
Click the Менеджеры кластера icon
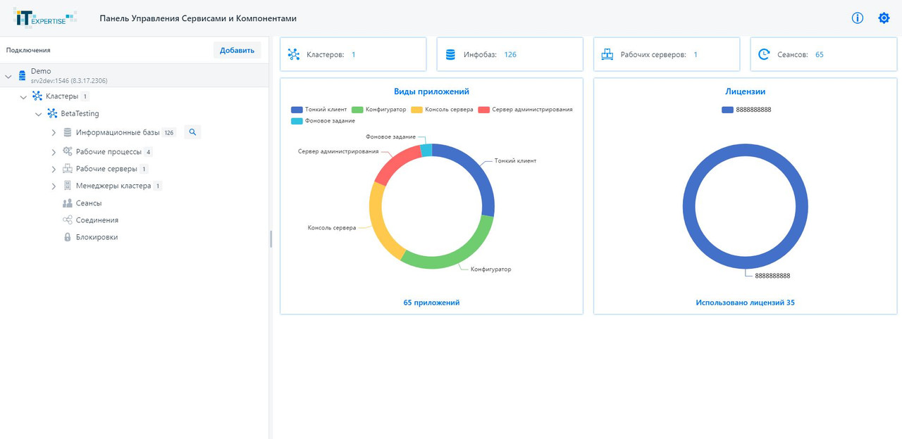(x=68, y=186)
